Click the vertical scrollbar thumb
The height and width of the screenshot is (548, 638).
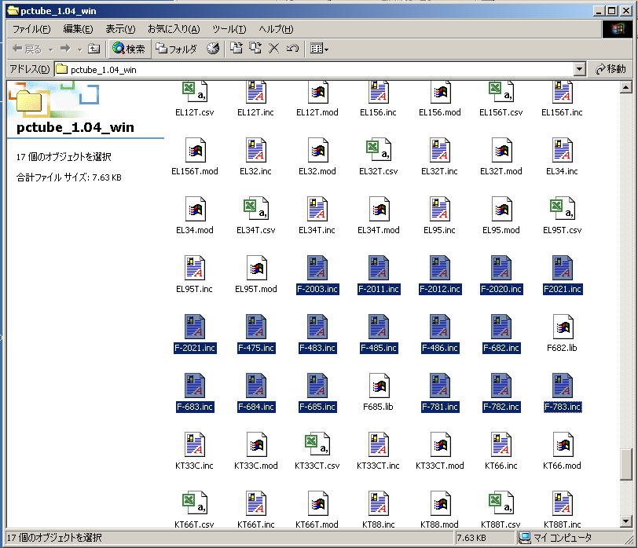point(625,465)
